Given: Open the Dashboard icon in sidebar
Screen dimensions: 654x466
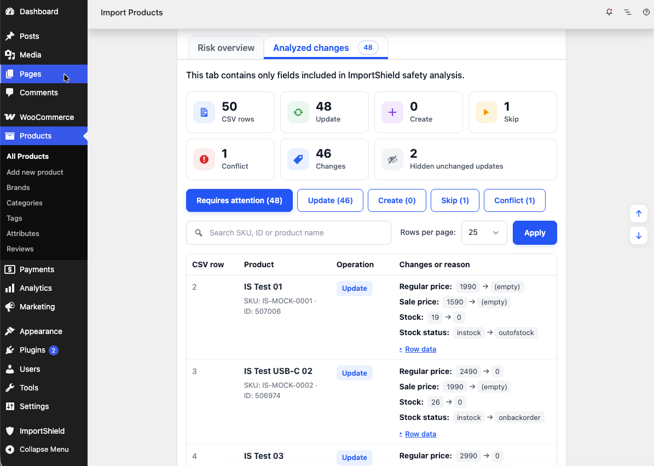Looking at the screenshot, I should pyautogui.click(x=10, y=11).
